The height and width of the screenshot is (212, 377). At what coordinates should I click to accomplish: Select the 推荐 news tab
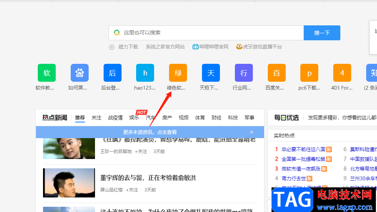(80, 118)
